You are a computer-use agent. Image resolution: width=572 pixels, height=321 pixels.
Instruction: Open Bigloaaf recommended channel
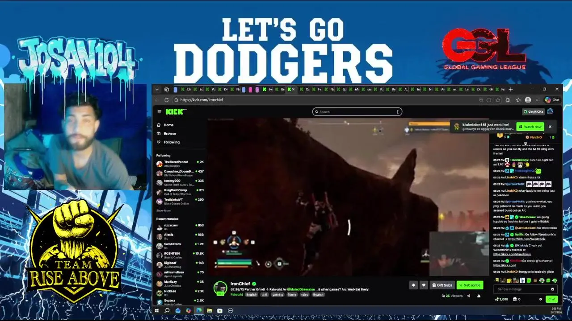point(180,264)
